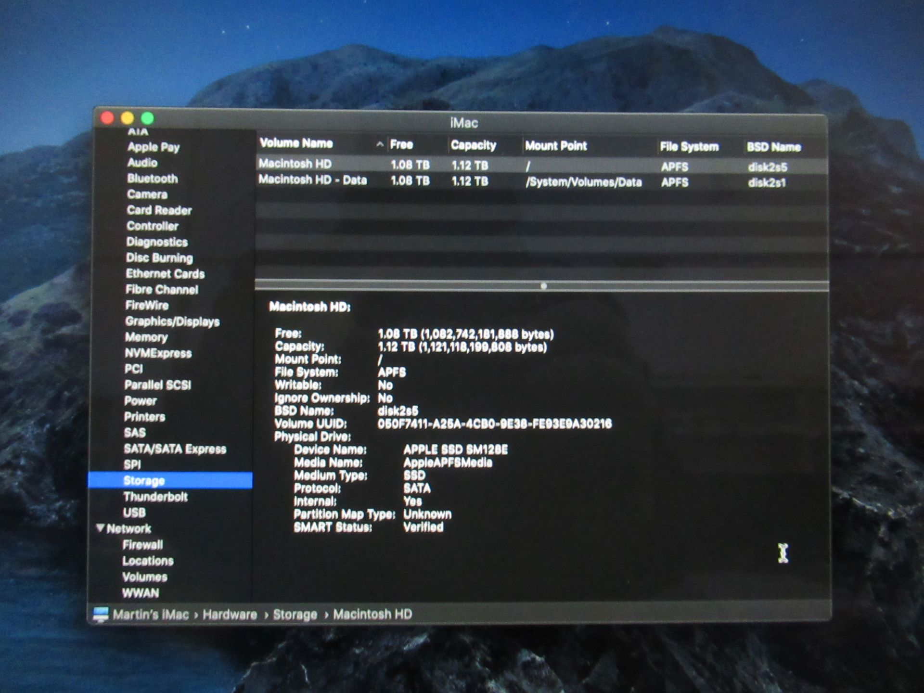Open Volumes under Network
Image resolution: width=924 pixels, height=693 pixels.
click(x=144, y=577)
